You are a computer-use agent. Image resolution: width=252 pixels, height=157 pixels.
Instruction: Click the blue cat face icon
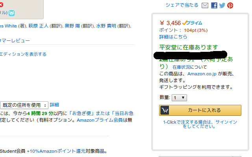11,13
